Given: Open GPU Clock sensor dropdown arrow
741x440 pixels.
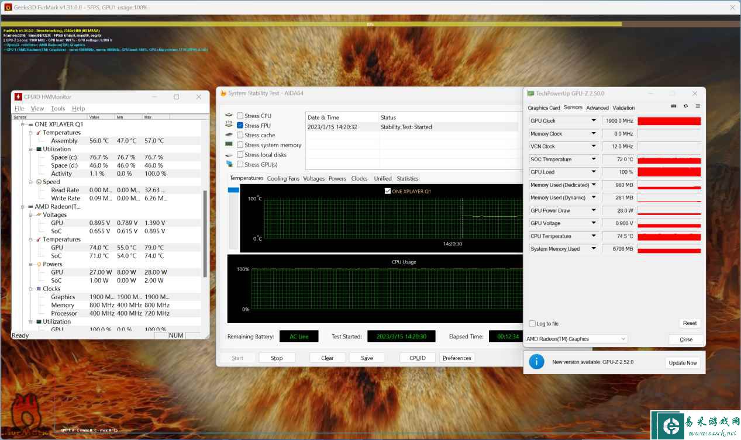Looking at the screenshot, I should (594, 121).
